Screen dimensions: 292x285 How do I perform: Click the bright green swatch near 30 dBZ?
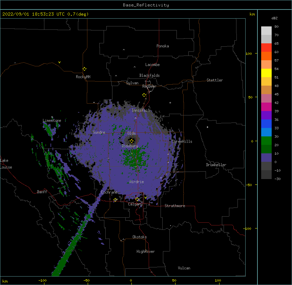266,141
